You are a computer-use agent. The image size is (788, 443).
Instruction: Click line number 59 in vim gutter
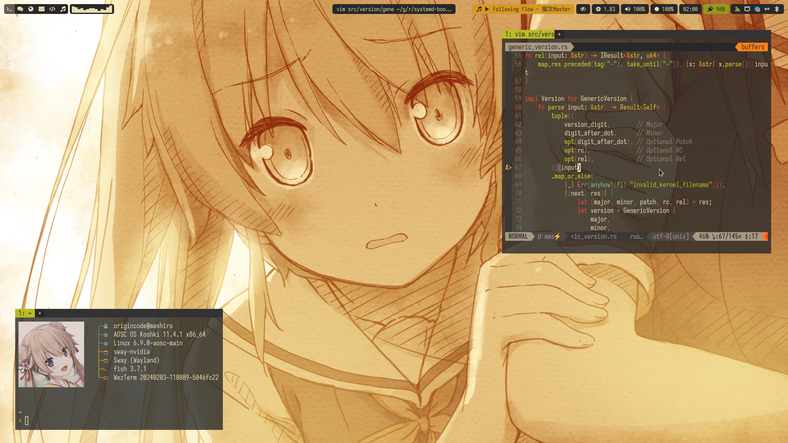(518, 99)
